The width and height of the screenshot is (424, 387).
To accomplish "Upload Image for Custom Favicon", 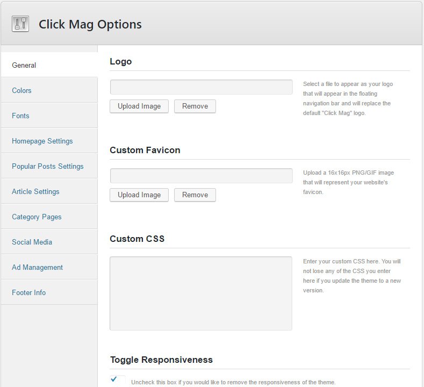I will pyautogui.click(x=139, y=195).
